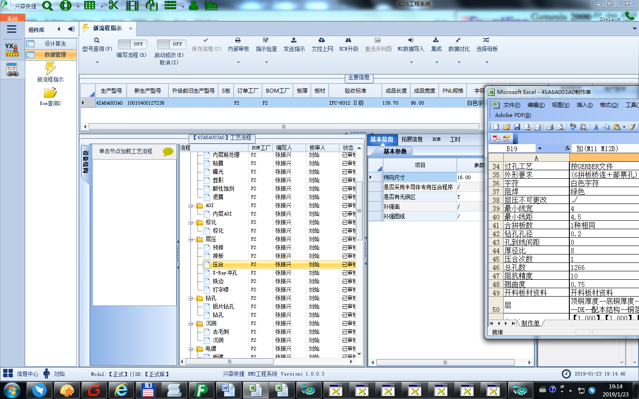Viewport: 639px width, 399px height.
Task: Click ECN升级 icon
Action: point(349,40)
